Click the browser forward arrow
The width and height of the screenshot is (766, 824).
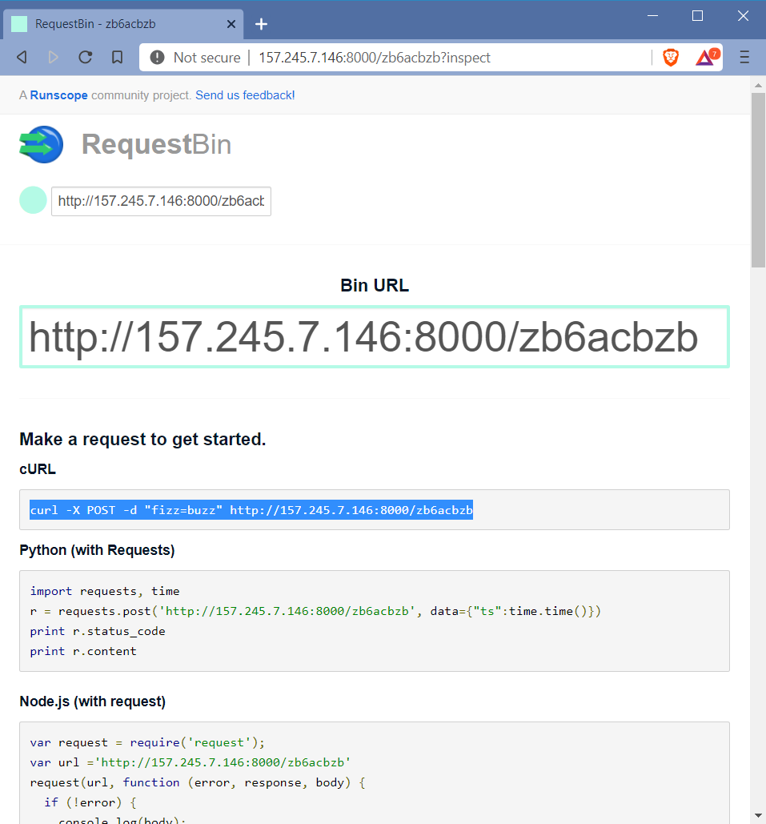pyautogui.click(x=54, y=57)
